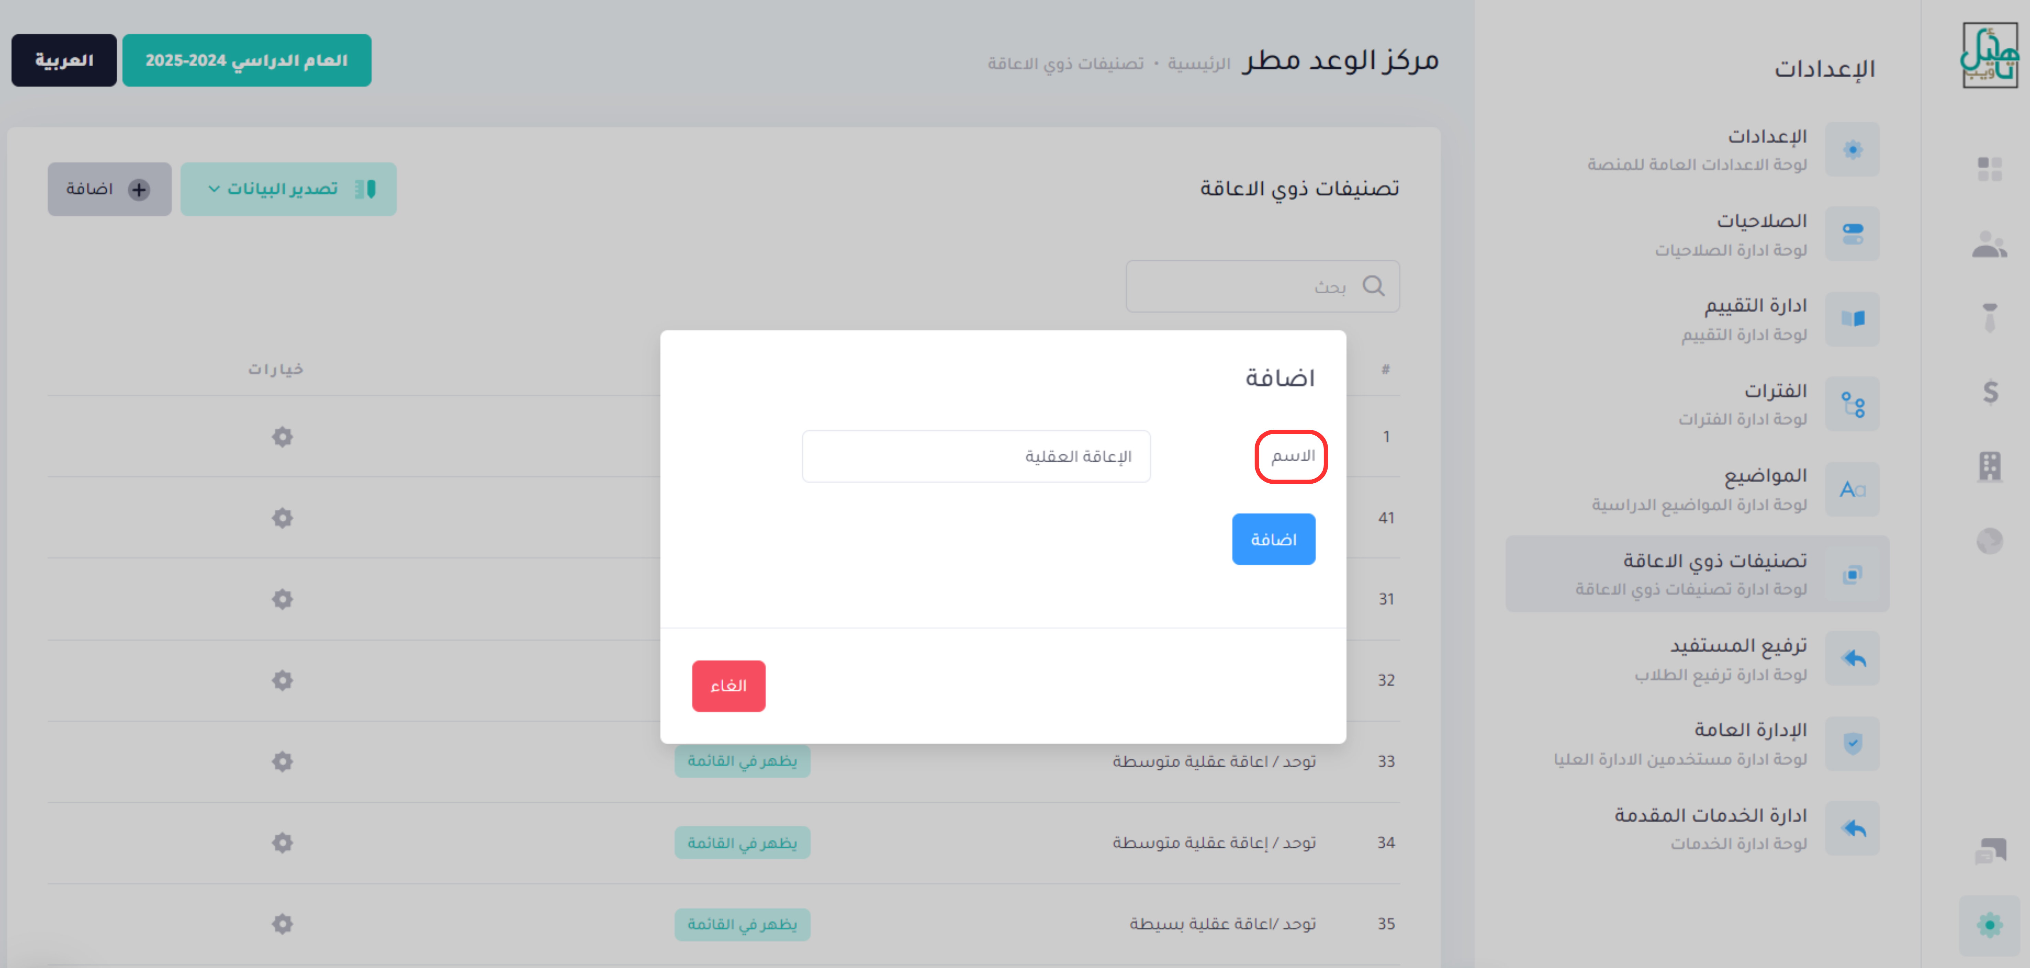
Task: Click the search magnifier icon
Action: [x=1374, y=286]
